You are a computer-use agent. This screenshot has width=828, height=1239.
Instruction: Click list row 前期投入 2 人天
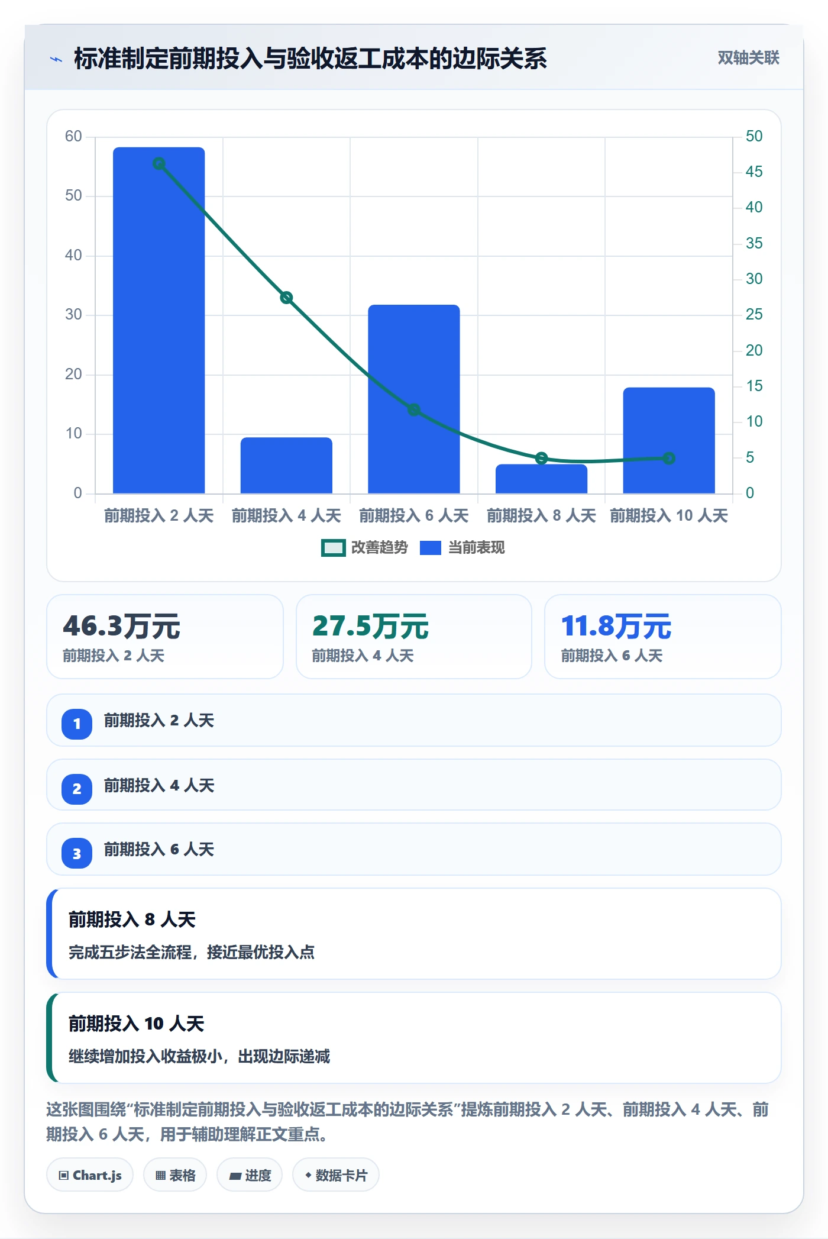click(414, 720)
